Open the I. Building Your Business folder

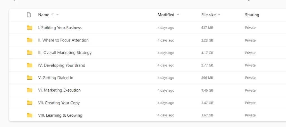tap(60, 28)
